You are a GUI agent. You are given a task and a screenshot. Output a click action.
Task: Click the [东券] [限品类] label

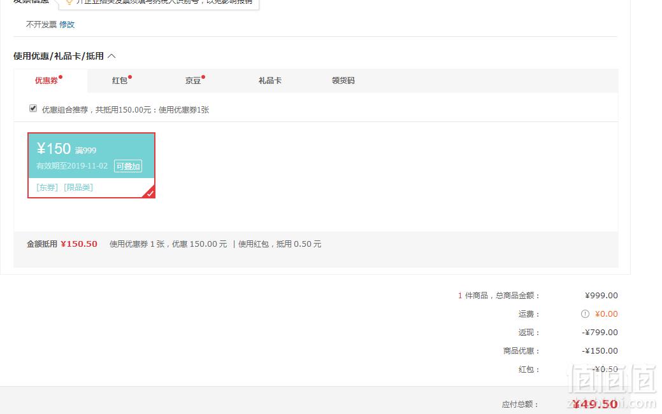tap(64, 187)
